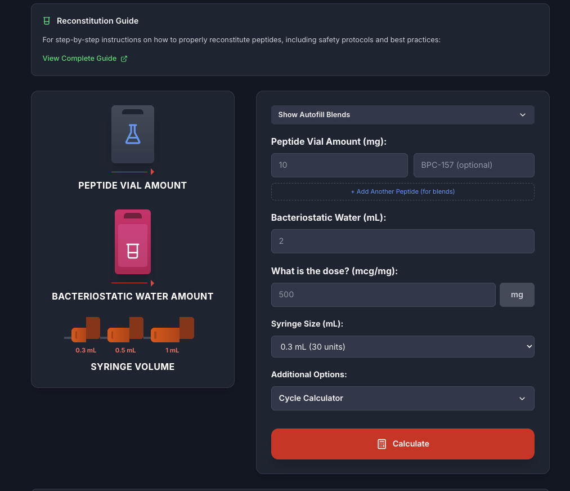Focus the Bacteriostatic Water mL field
This screenshot has width=570, height=491.
click(402, 241)
